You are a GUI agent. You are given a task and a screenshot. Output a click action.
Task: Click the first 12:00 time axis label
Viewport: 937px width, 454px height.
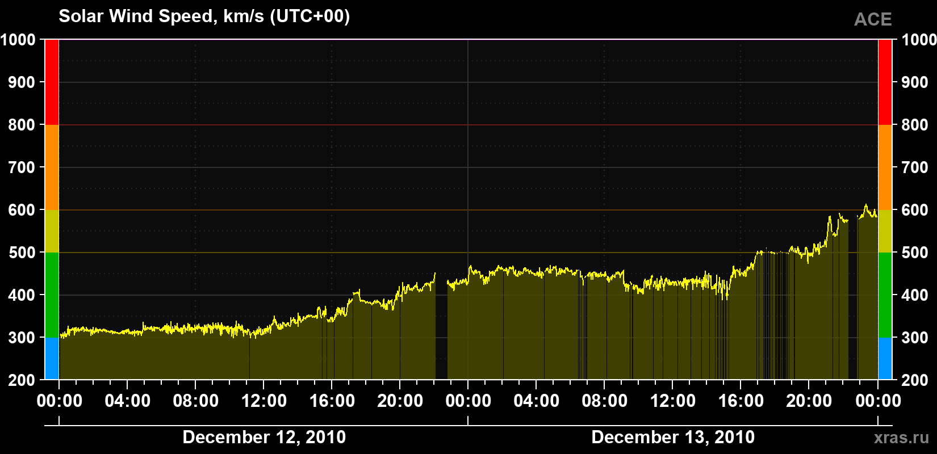(x=264, y=401)
